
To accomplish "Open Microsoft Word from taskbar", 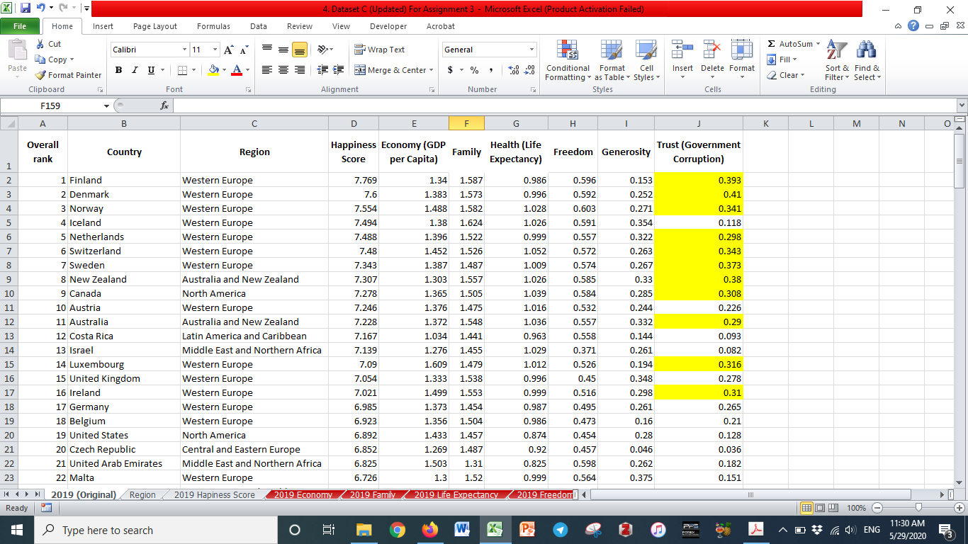I will coord(462,530).
